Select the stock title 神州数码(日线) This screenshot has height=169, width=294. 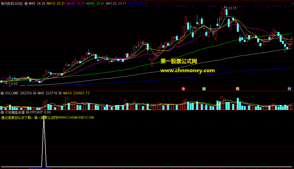click(x=12, y=4)
